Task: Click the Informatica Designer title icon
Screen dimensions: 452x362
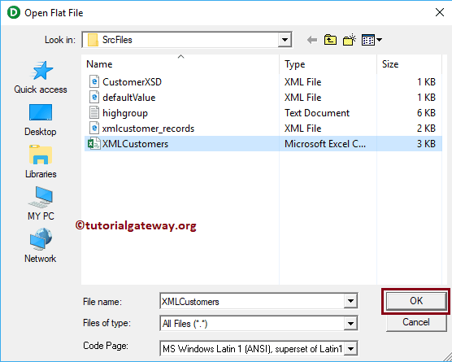Action: point(14,13)
